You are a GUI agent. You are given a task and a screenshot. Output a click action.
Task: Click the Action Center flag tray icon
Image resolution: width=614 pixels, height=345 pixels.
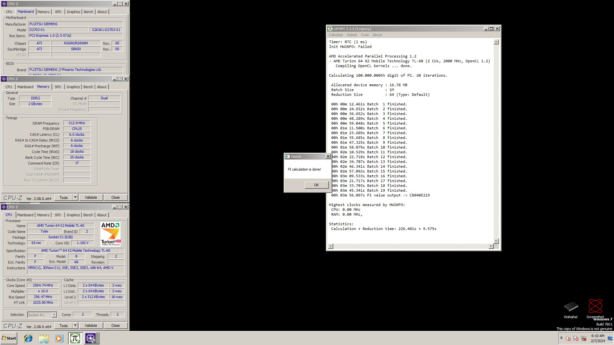click(576, 338)
